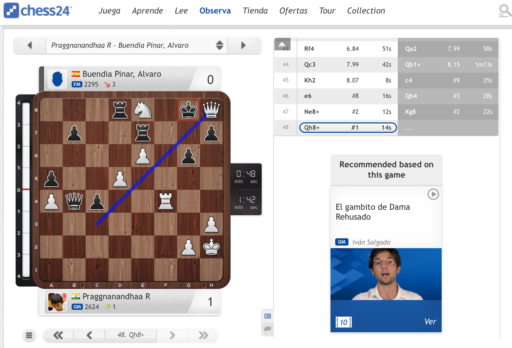Open the chess24 home logo
512x348 pixels.
[38, 11]
